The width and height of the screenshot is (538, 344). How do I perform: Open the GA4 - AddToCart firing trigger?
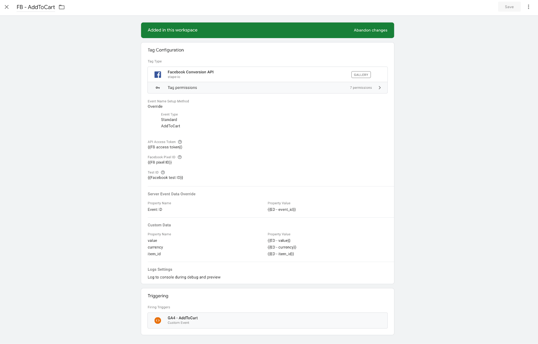(x=267, y=320)
